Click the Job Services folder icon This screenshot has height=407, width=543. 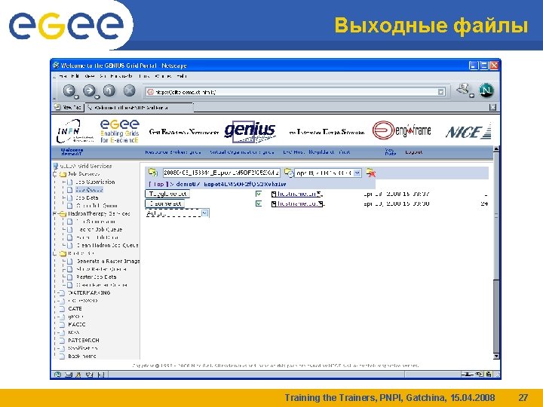(x=63, y=174)
